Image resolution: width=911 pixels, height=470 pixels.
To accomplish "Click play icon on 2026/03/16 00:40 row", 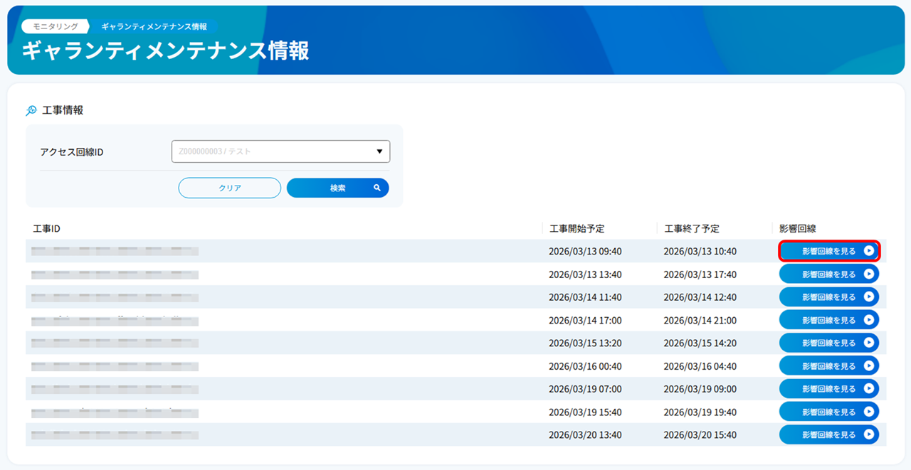I will (x=868, y=366).
